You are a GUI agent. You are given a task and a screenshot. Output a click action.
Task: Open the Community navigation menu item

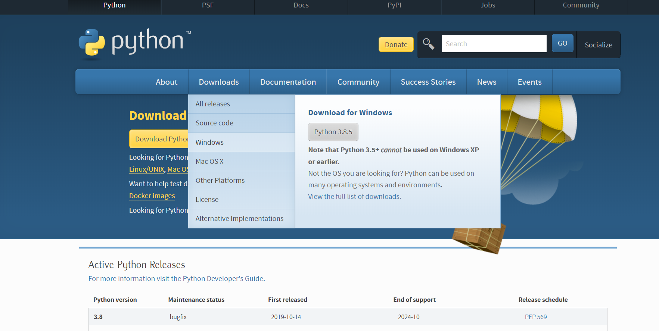click(x=358, y=82)
